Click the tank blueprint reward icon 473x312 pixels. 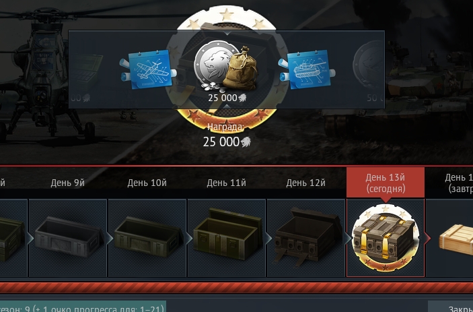click(x=307, y=69)
